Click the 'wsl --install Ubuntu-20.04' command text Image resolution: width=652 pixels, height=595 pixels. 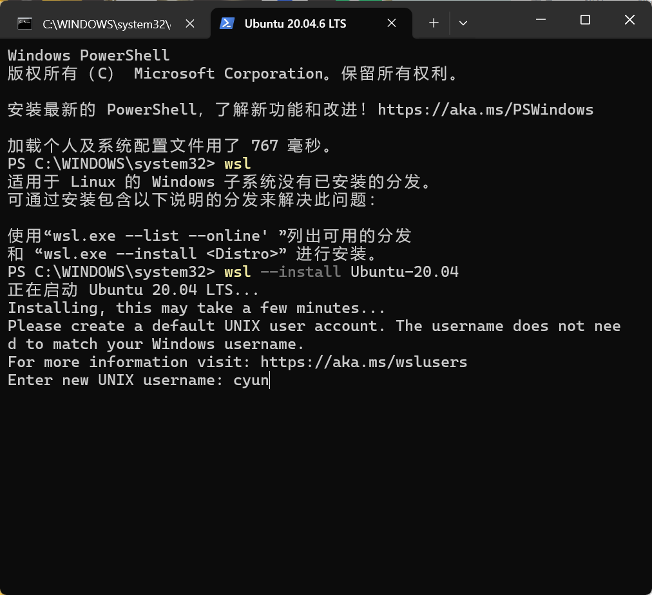pyautogui.click(x=341, y=272)
